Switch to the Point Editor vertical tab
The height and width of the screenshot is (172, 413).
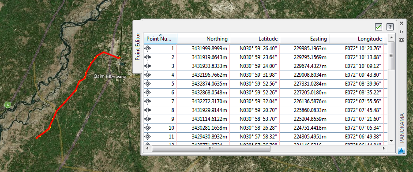[137, 47]
